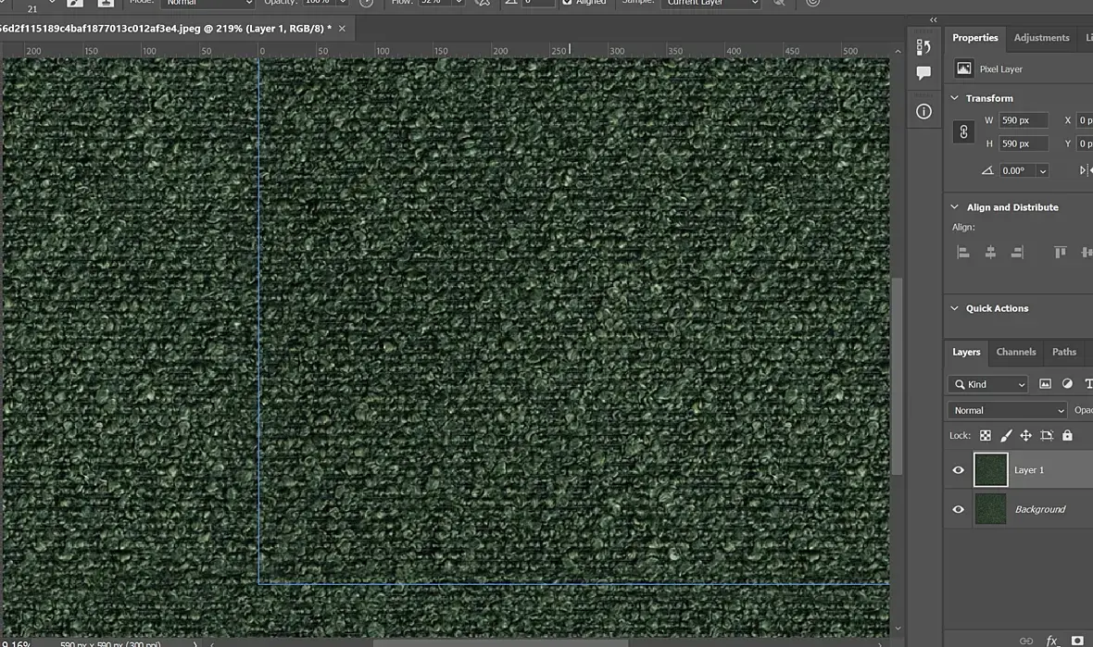Lock transparent pixels
This screenshot has width=1093, height=647.
985,435
